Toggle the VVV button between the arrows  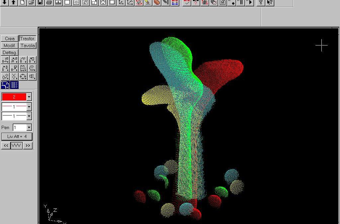click(x=16, y=146)
